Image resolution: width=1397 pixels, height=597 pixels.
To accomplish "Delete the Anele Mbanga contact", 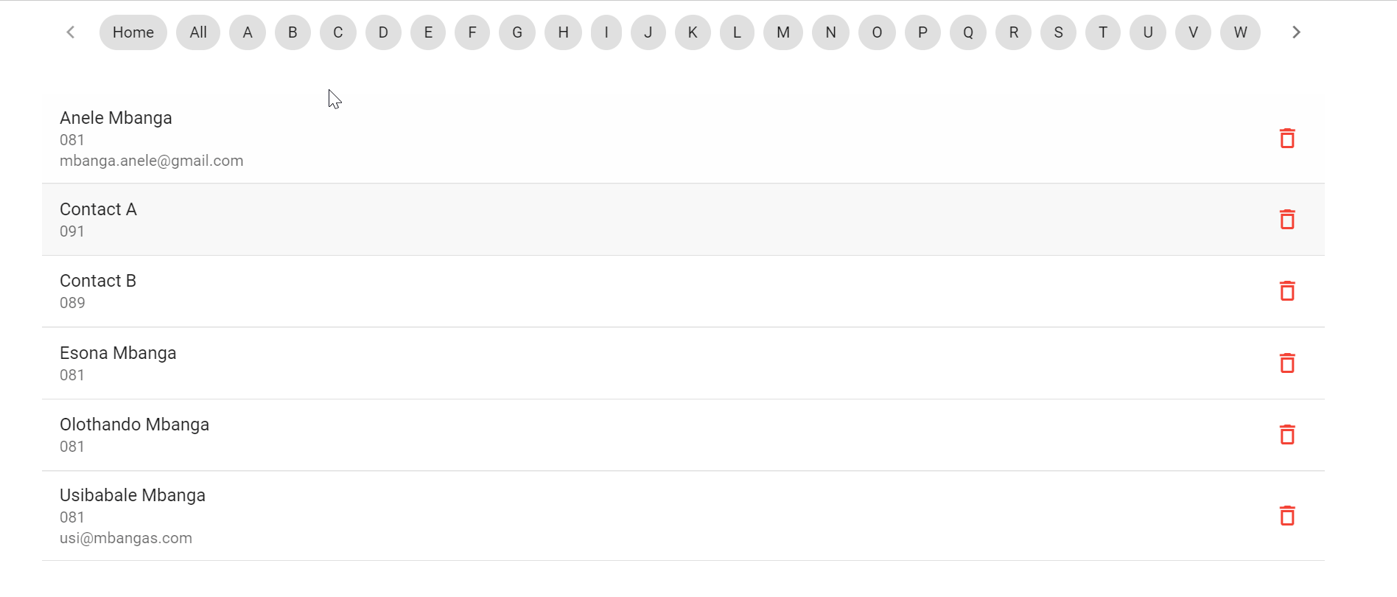I will pos(1287,139).
